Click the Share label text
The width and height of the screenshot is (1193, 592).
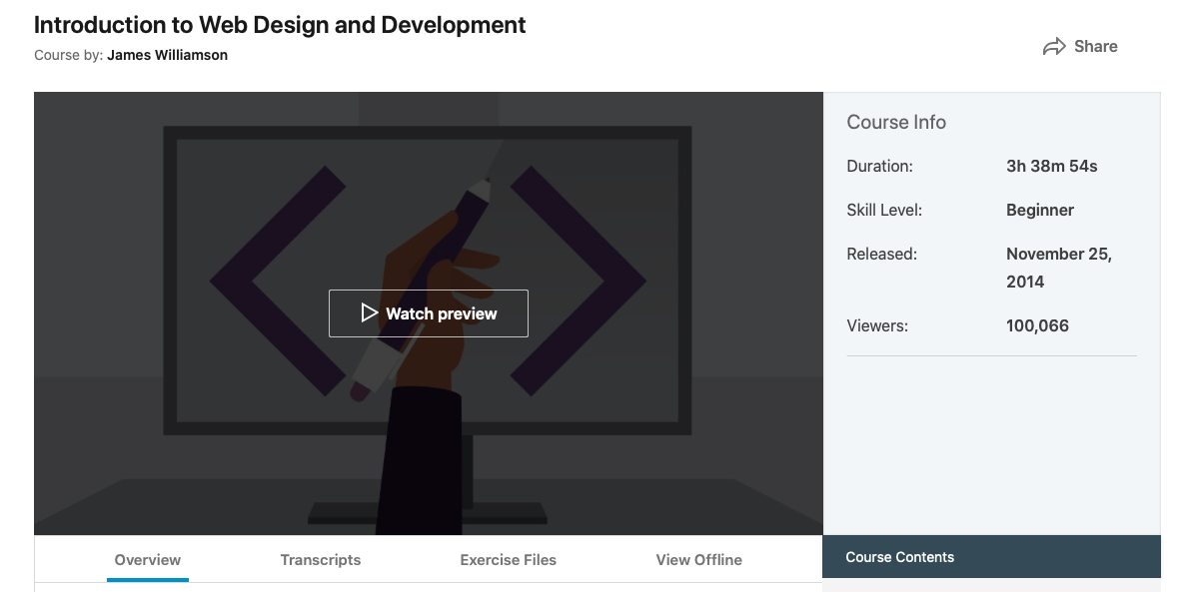click(x=1096, y=46)
